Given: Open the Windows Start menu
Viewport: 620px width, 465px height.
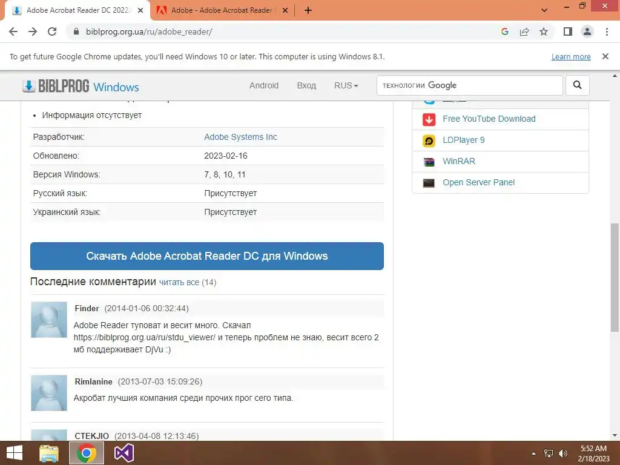Looking at the screenshot, I should pos(15,453).
